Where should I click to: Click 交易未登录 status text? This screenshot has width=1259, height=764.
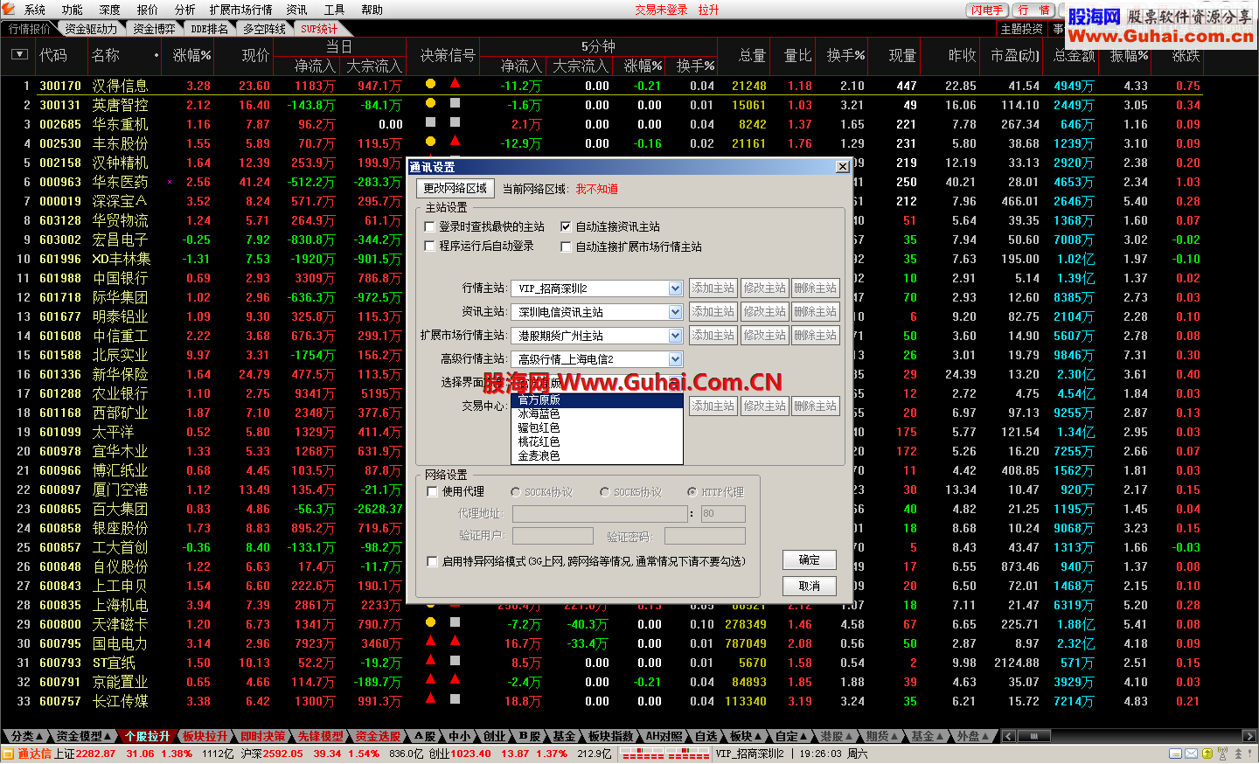point(661,10)
